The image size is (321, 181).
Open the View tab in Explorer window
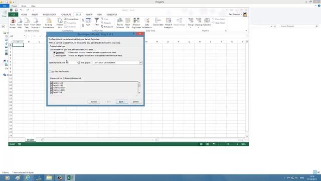(x=33, y=6)
